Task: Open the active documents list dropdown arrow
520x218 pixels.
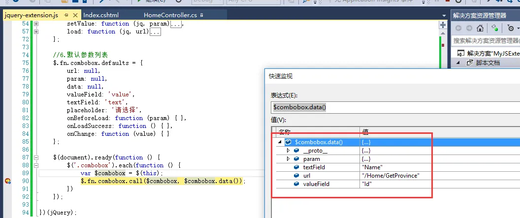Action: (444, 16)
